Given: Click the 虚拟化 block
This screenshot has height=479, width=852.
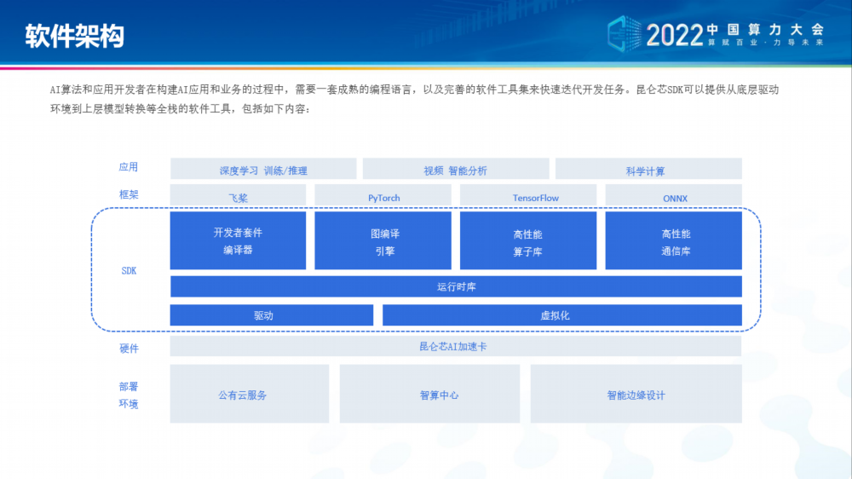Looking at the screenshot, I should (x=562, y=315).
